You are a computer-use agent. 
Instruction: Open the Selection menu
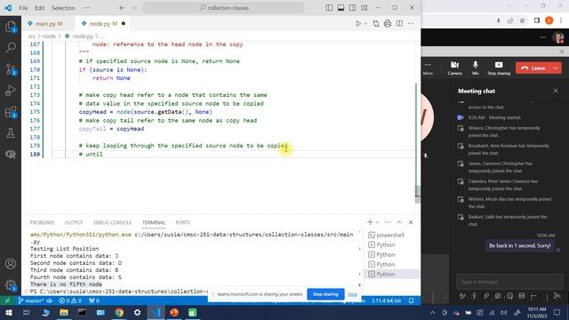pos(63,8)
